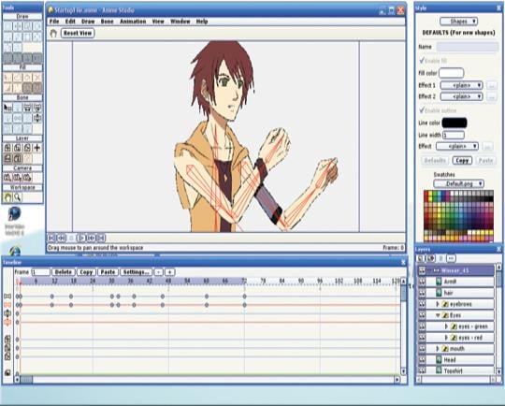This screenshot has height=406, width=505.
Task: Open the Shapes dropdown in Style panel
Action: [x=459, y=22]
